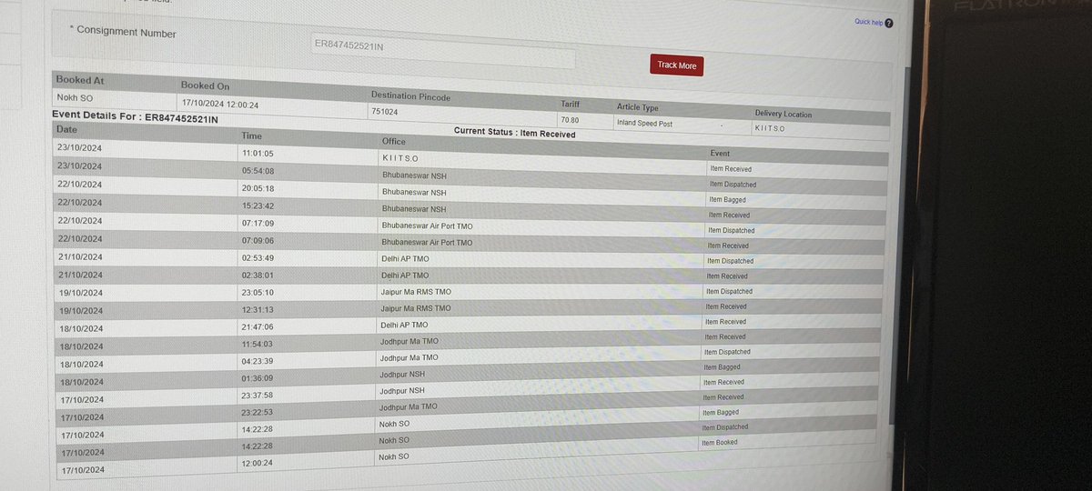Click the Delivery Location header
Image resolution: width=1092 pixels, height=491 pixels.
point(784,114)
